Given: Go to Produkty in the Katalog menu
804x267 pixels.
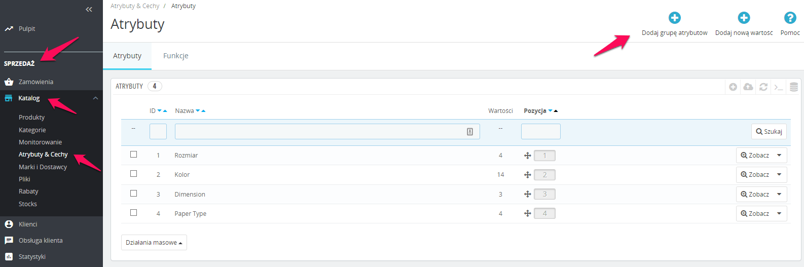Looking at the screenshot, I should pos(31,118).
